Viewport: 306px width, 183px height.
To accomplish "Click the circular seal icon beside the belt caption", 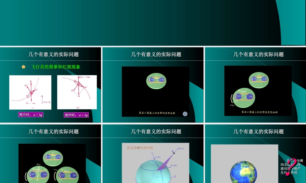I will pyautogui.click(x=185, y=113).
